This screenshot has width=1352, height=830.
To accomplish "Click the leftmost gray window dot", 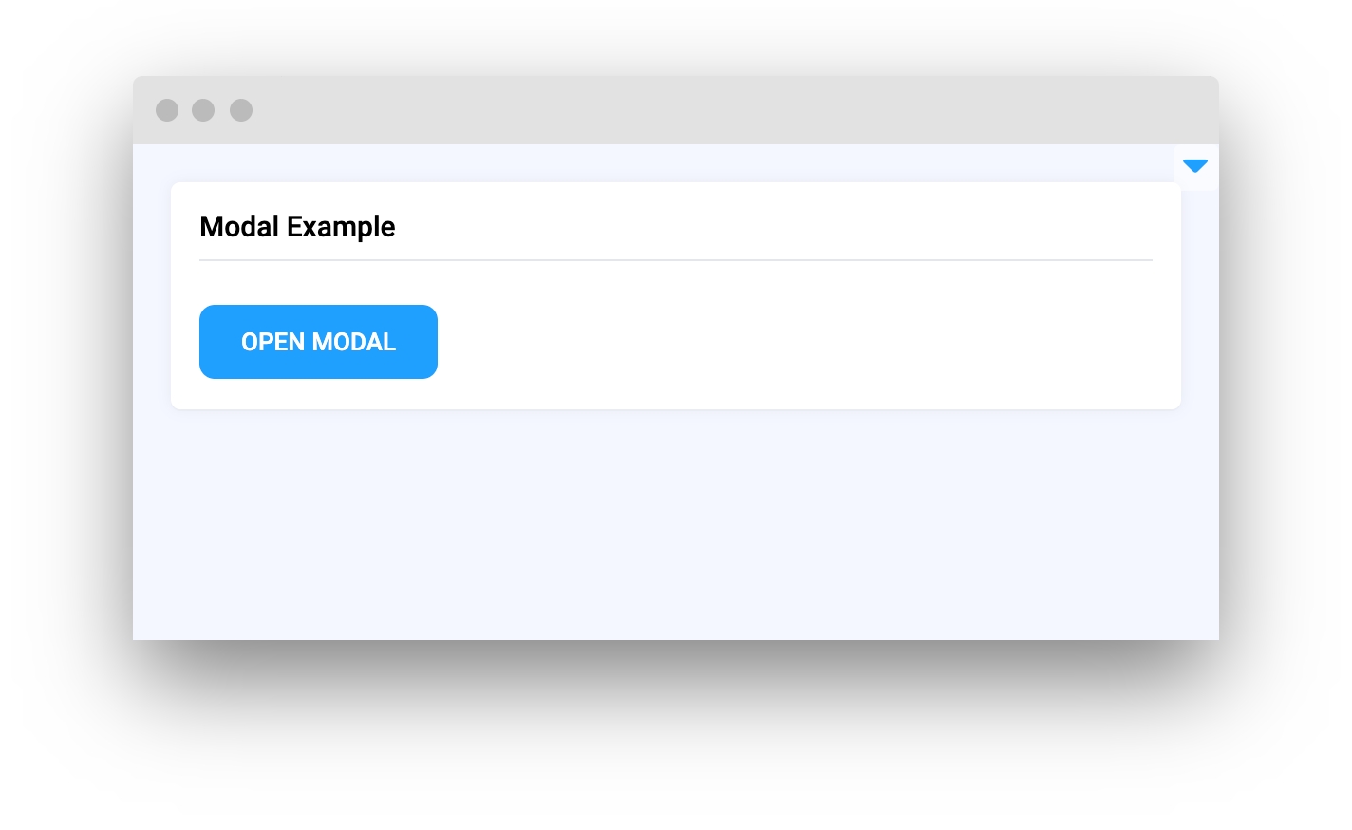I will (167, 110).
